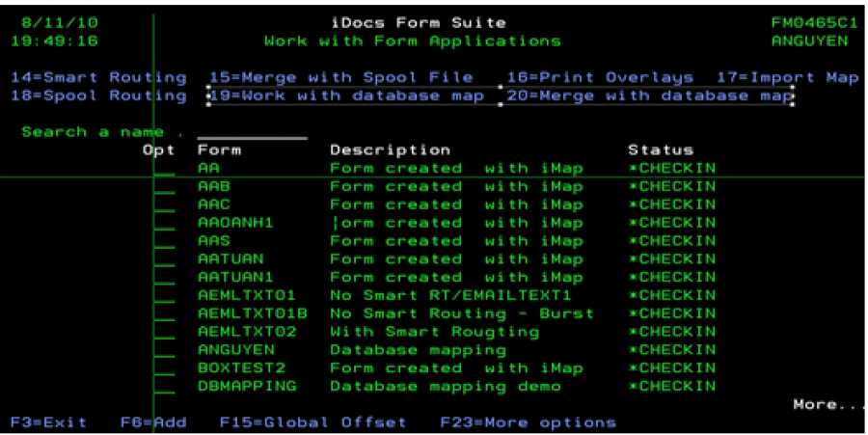Select the AEMLTXT01B form row
This screenshot has height=435, width=868.
point(252,313)
